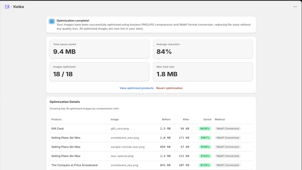Click the 171 KB after size value

click(184, 138)
